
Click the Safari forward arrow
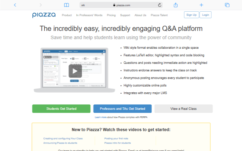coord(41,5)
